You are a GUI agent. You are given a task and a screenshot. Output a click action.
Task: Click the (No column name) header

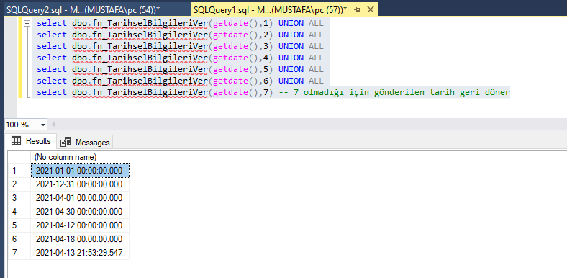(80, 157)
